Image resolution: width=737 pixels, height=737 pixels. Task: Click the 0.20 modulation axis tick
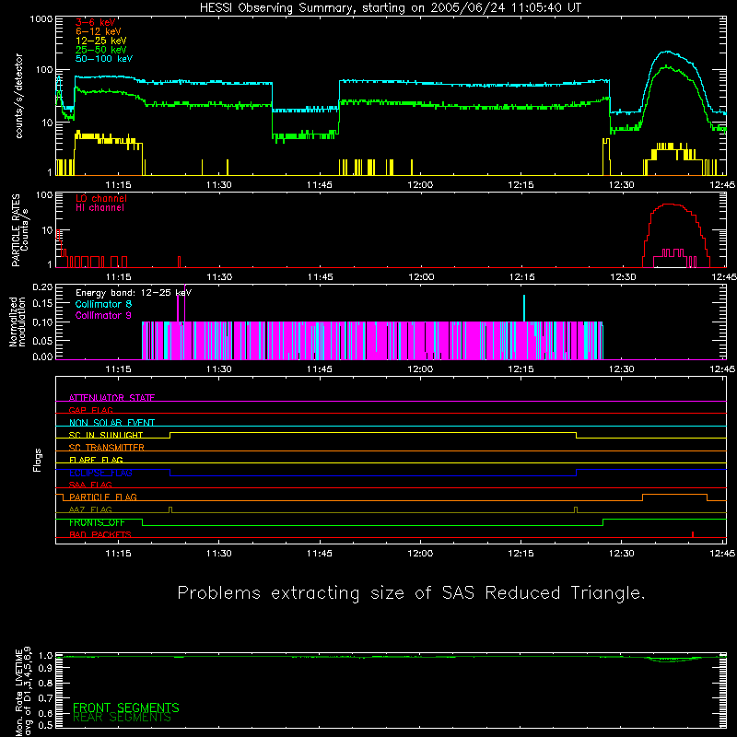pyautogui.click(x=42, y=287)
